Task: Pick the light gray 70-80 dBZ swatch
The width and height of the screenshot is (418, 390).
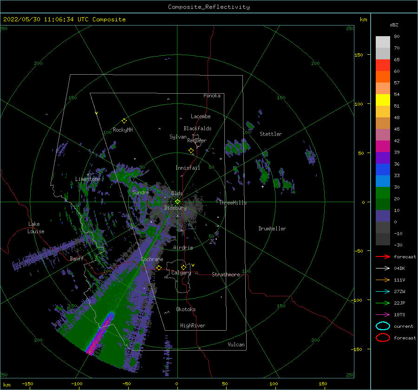Action: [383, 42]
